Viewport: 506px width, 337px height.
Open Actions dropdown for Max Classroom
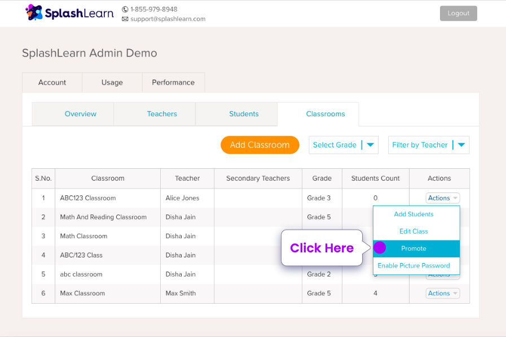(442, 294)
